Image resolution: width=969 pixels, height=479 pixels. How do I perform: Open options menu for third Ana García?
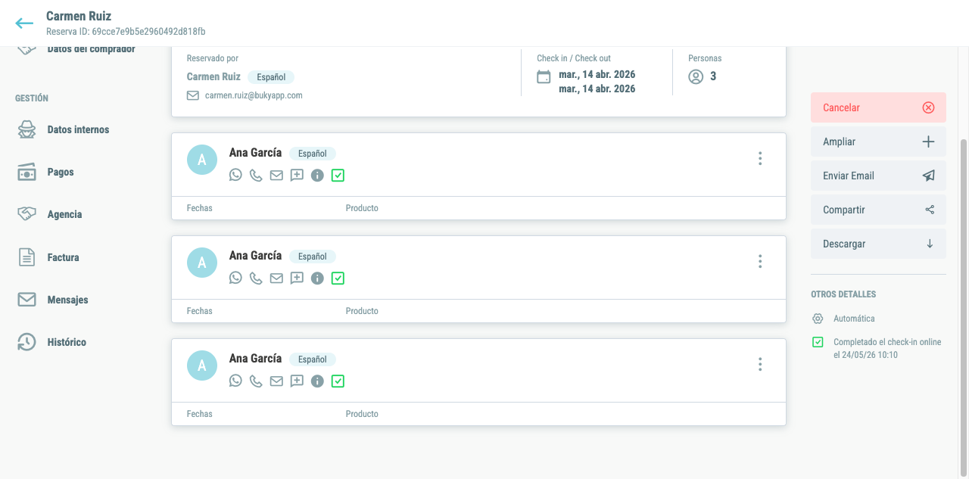pyautogui.click(x=760, y=364)
